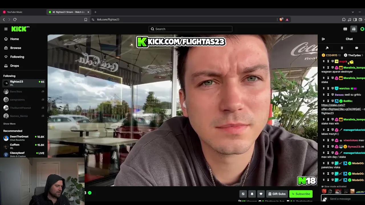Viewport: 365px width, 205px height.
Task: Open the tab search dropdown chevron
Action: click(353, 12)
